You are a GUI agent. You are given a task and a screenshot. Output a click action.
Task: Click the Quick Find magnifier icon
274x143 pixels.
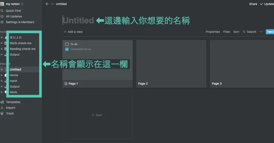pyautogui.click(x=2, y=11)
